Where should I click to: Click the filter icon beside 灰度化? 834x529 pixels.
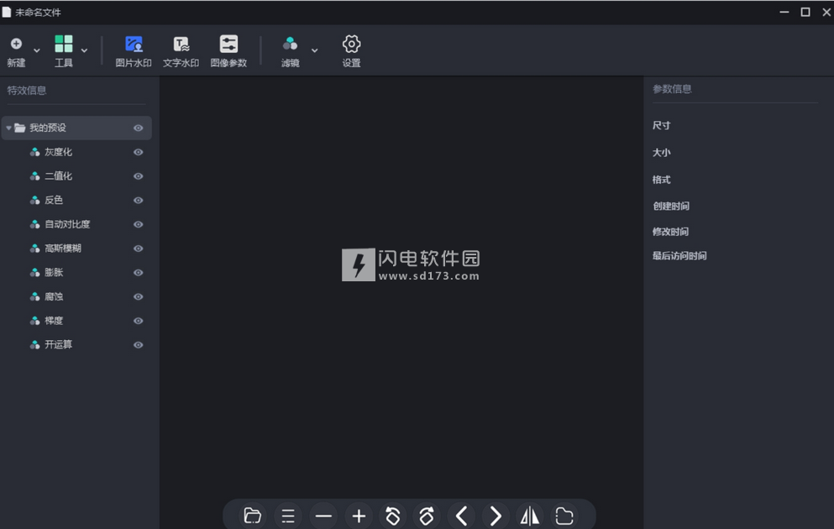tap(34, 152)
